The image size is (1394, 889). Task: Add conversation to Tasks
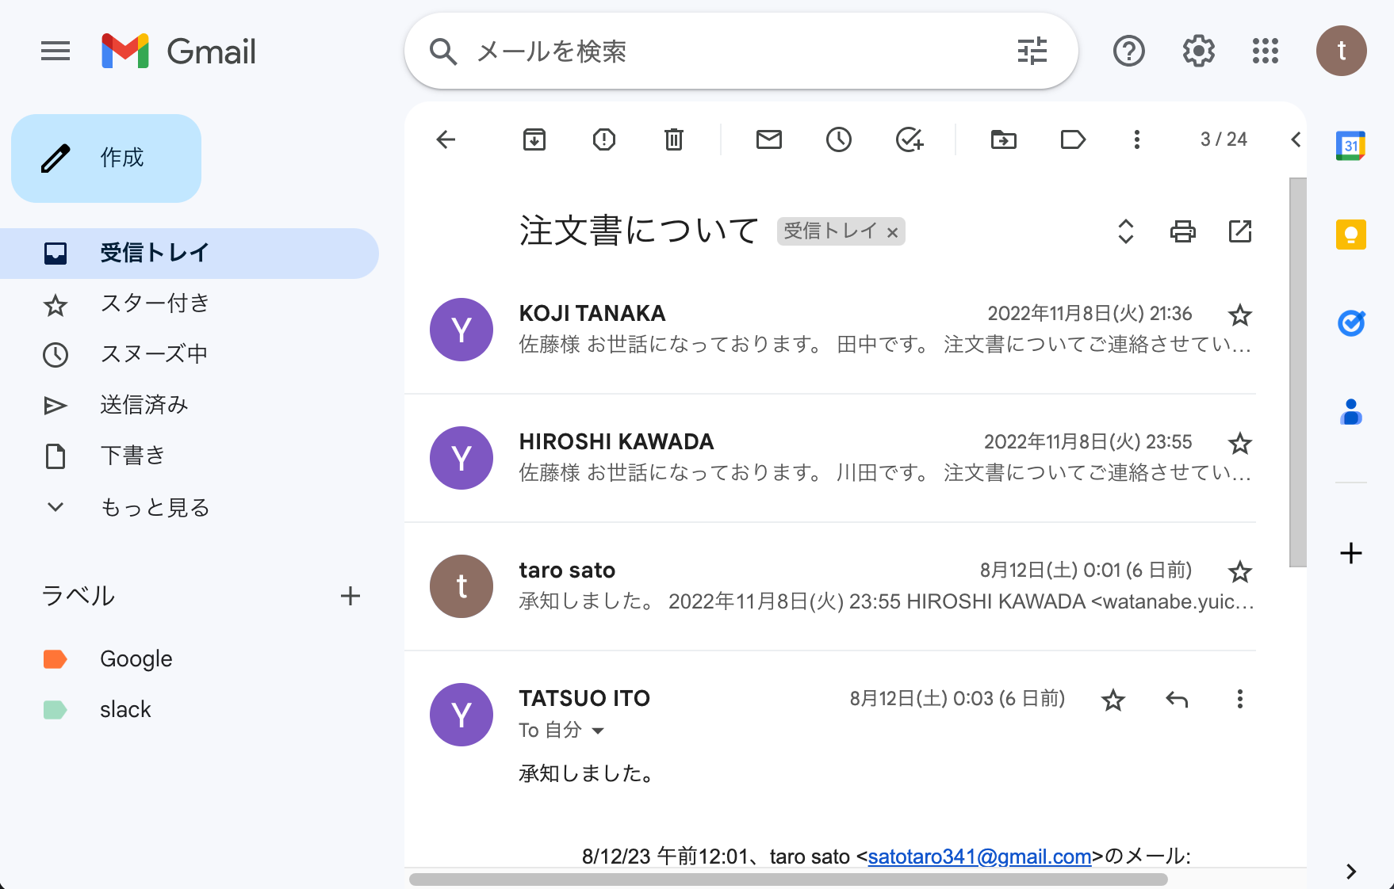coord(910,140)
